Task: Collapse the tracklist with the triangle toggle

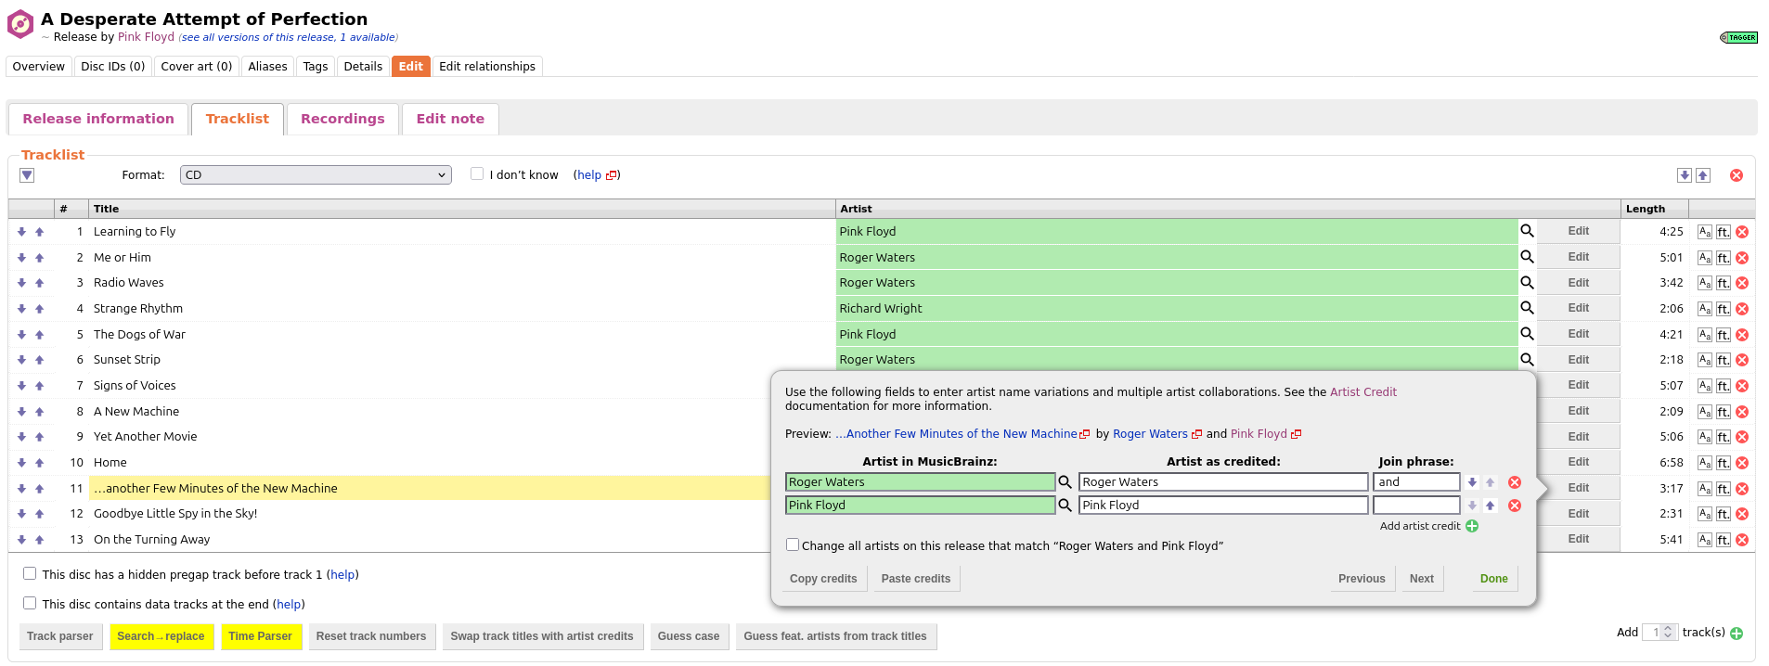Action: click(x=27, y=175)
